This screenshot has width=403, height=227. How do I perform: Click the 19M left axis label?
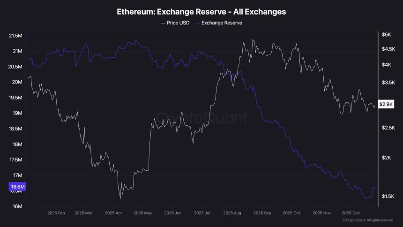[17, 113]
